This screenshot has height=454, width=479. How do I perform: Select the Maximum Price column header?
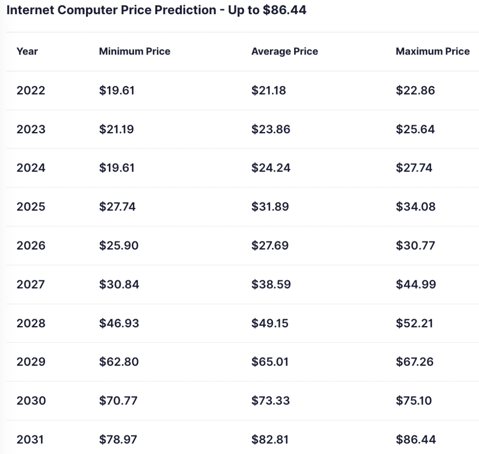(x=433, y=51)
